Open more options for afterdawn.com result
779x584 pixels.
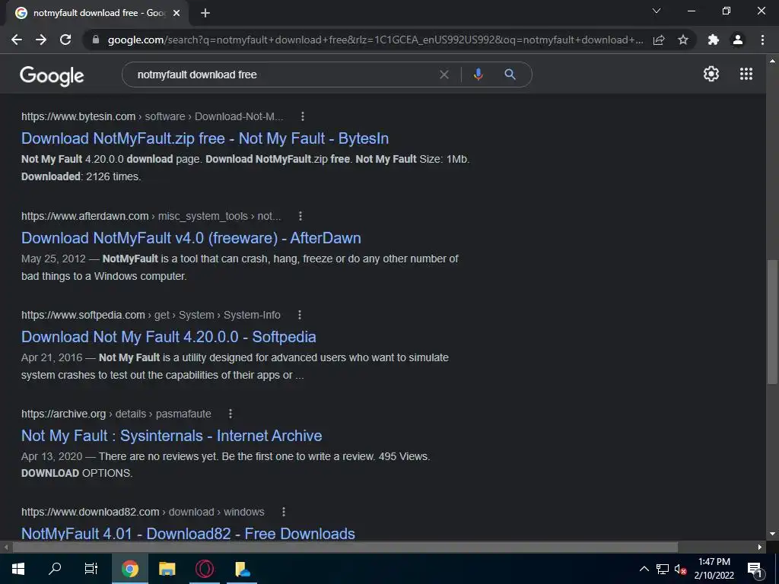click(x=300, y=216)
